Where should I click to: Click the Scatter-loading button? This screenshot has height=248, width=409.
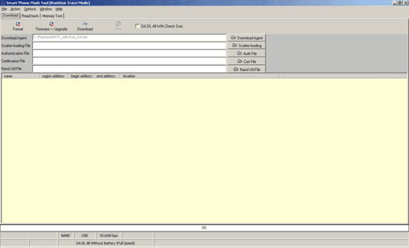(247, 46)
